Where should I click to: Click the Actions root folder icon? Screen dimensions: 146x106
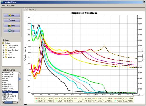click(4, 43)
